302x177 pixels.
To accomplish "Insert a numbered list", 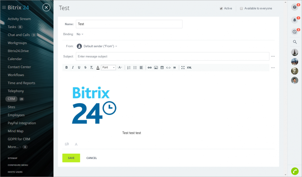I will (x=129, y=67).
